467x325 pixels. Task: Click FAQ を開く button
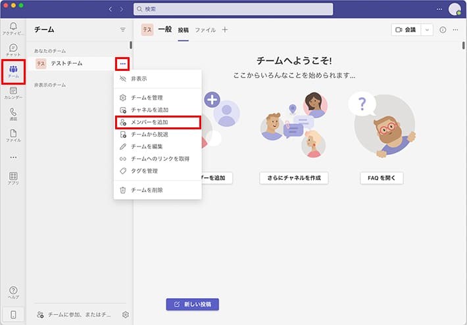381,178
